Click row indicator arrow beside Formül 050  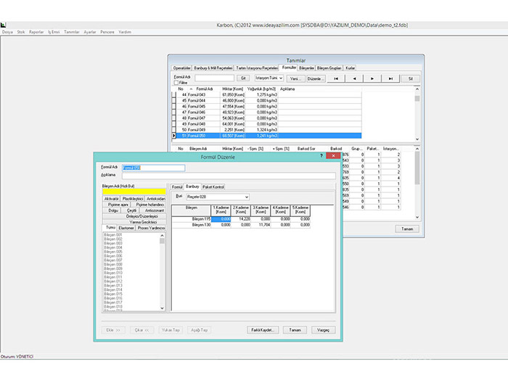[173, 136]
